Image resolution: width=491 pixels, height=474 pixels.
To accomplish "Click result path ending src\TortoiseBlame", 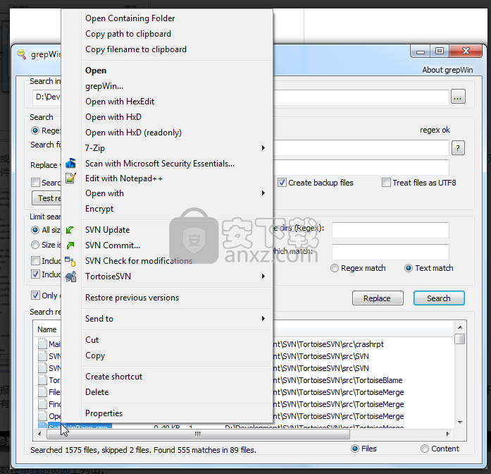I will (x=338, y=380).
